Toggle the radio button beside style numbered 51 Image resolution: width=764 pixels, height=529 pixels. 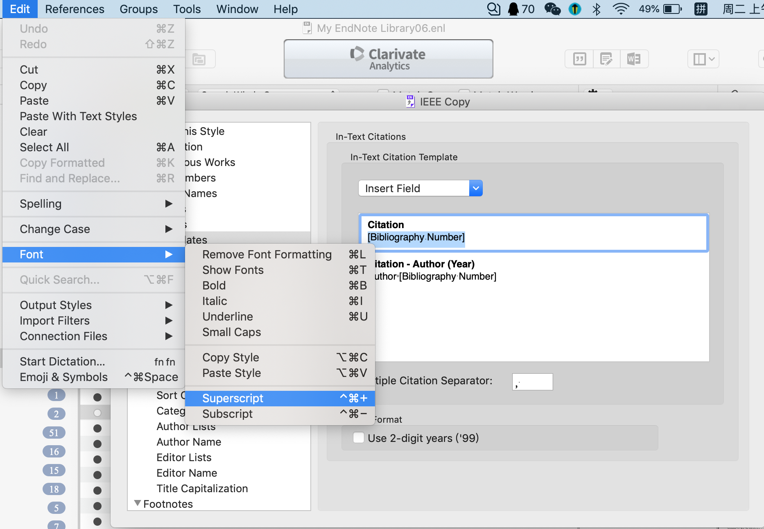click(x=97, y=428)
